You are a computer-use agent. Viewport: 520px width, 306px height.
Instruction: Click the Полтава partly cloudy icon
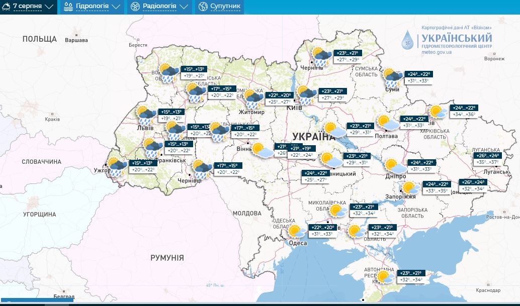click(388, 123)
